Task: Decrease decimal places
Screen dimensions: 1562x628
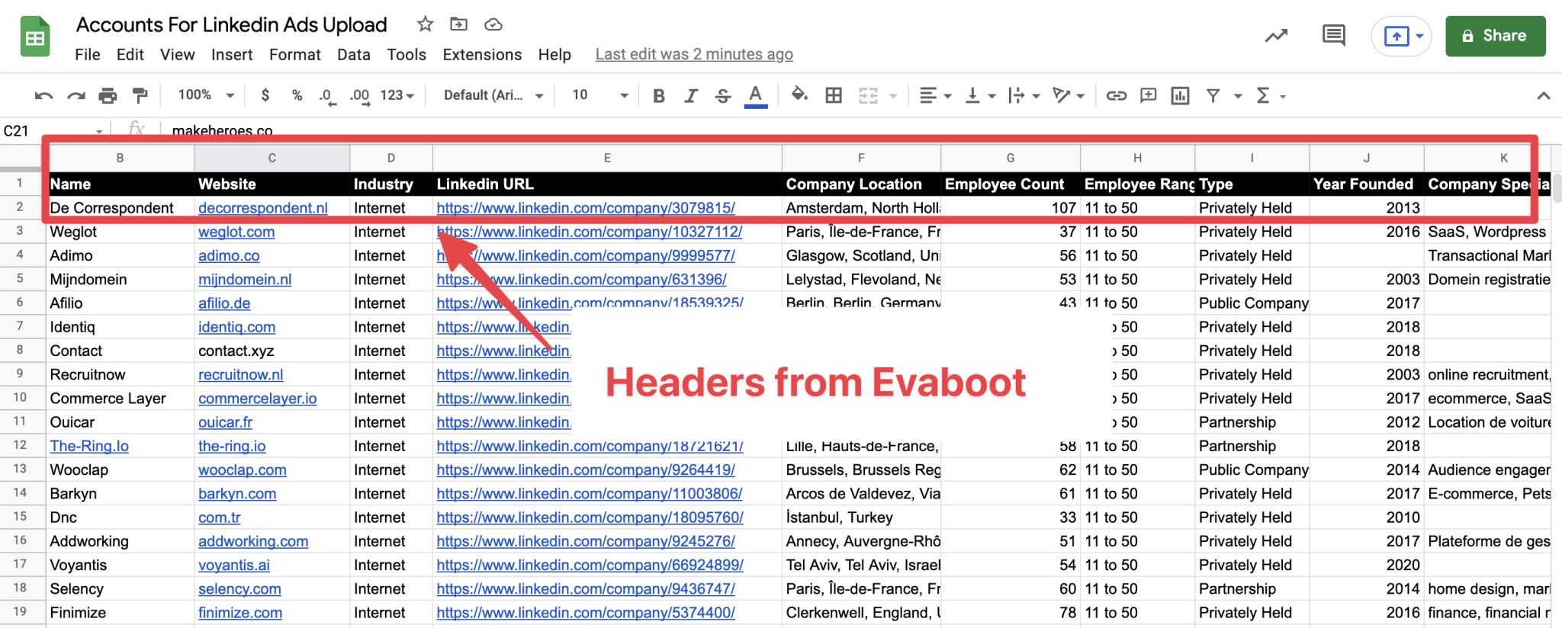Action: pos(327,96)
